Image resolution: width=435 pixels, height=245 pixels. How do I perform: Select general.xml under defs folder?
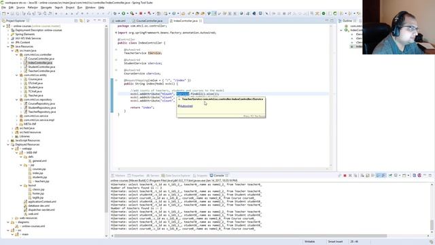click(x=39, y=161)
